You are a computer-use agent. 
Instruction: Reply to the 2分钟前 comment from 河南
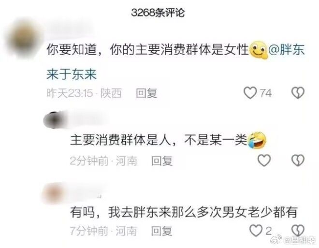tap(162, 161)
